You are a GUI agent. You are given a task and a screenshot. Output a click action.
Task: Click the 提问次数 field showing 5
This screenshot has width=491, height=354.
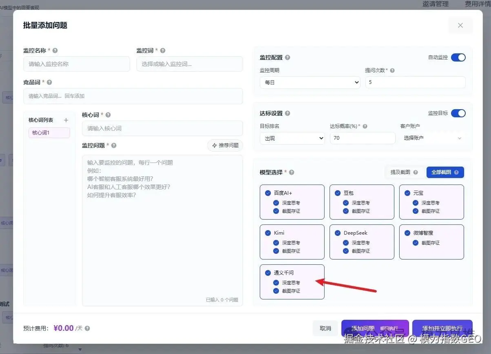(x=415, y=82)
